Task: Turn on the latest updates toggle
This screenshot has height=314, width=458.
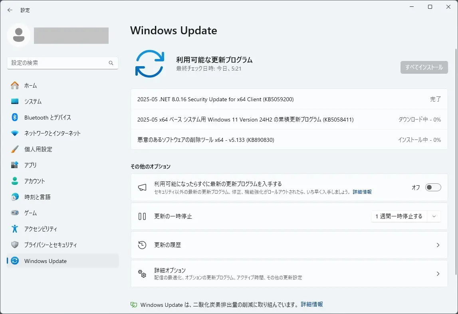Action: click(x=433, y=187)
